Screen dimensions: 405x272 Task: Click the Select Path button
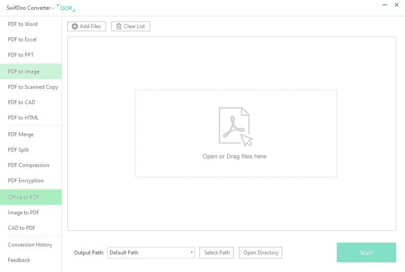pos(217,253)
